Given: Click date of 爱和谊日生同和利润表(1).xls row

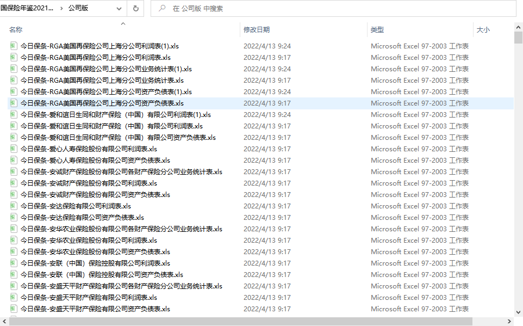Looking at the screenshot, I should click(x=267, y=115).
